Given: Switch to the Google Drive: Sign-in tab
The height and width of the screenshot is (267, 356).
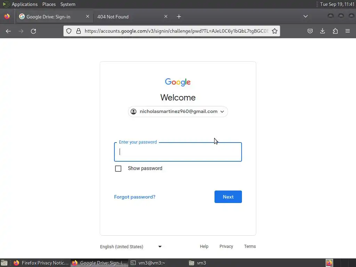Looking at the screenshot, I should click(x=55, y=17).
